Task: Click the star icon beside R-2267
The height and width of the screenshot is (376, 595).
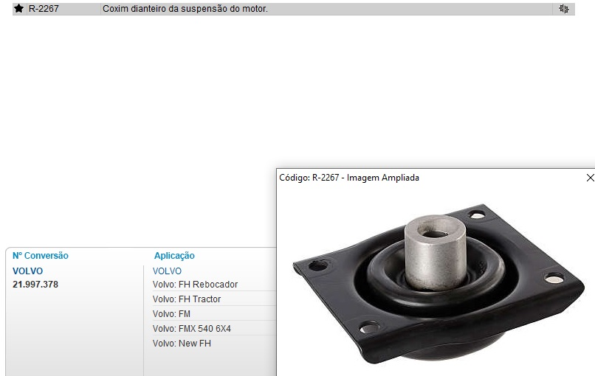Action: coord(18,8)
